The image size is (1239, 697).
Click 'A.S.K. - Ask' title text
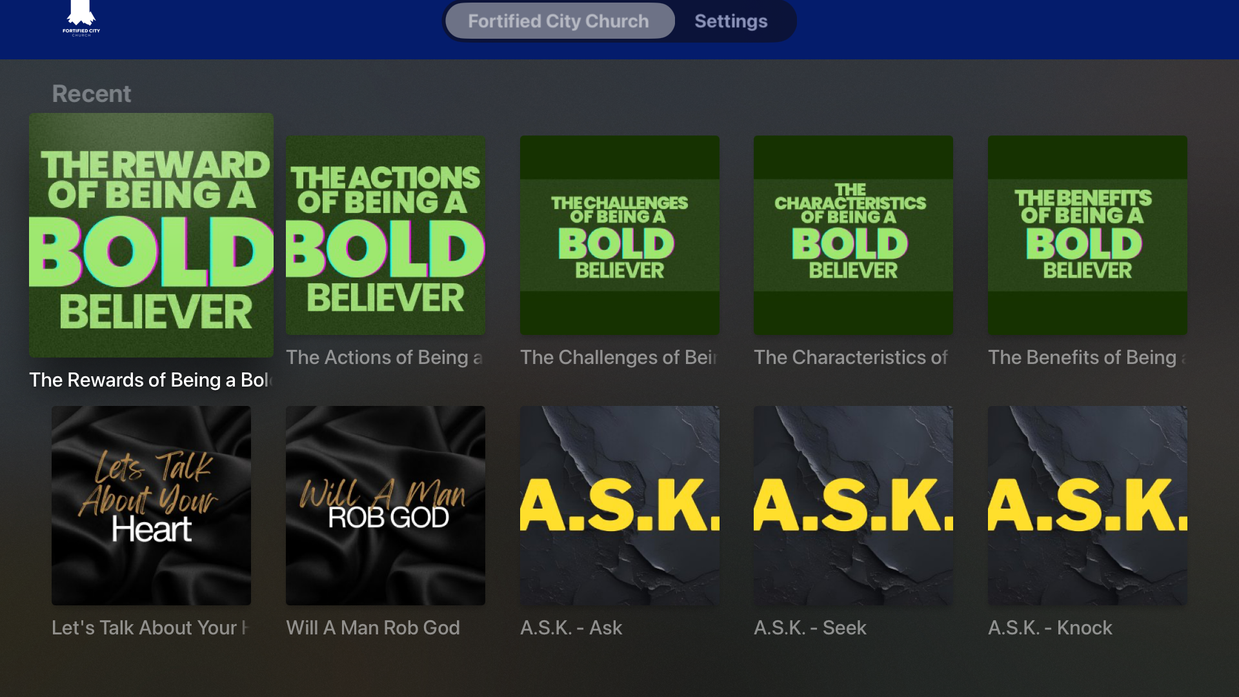(x=571, y=628)
